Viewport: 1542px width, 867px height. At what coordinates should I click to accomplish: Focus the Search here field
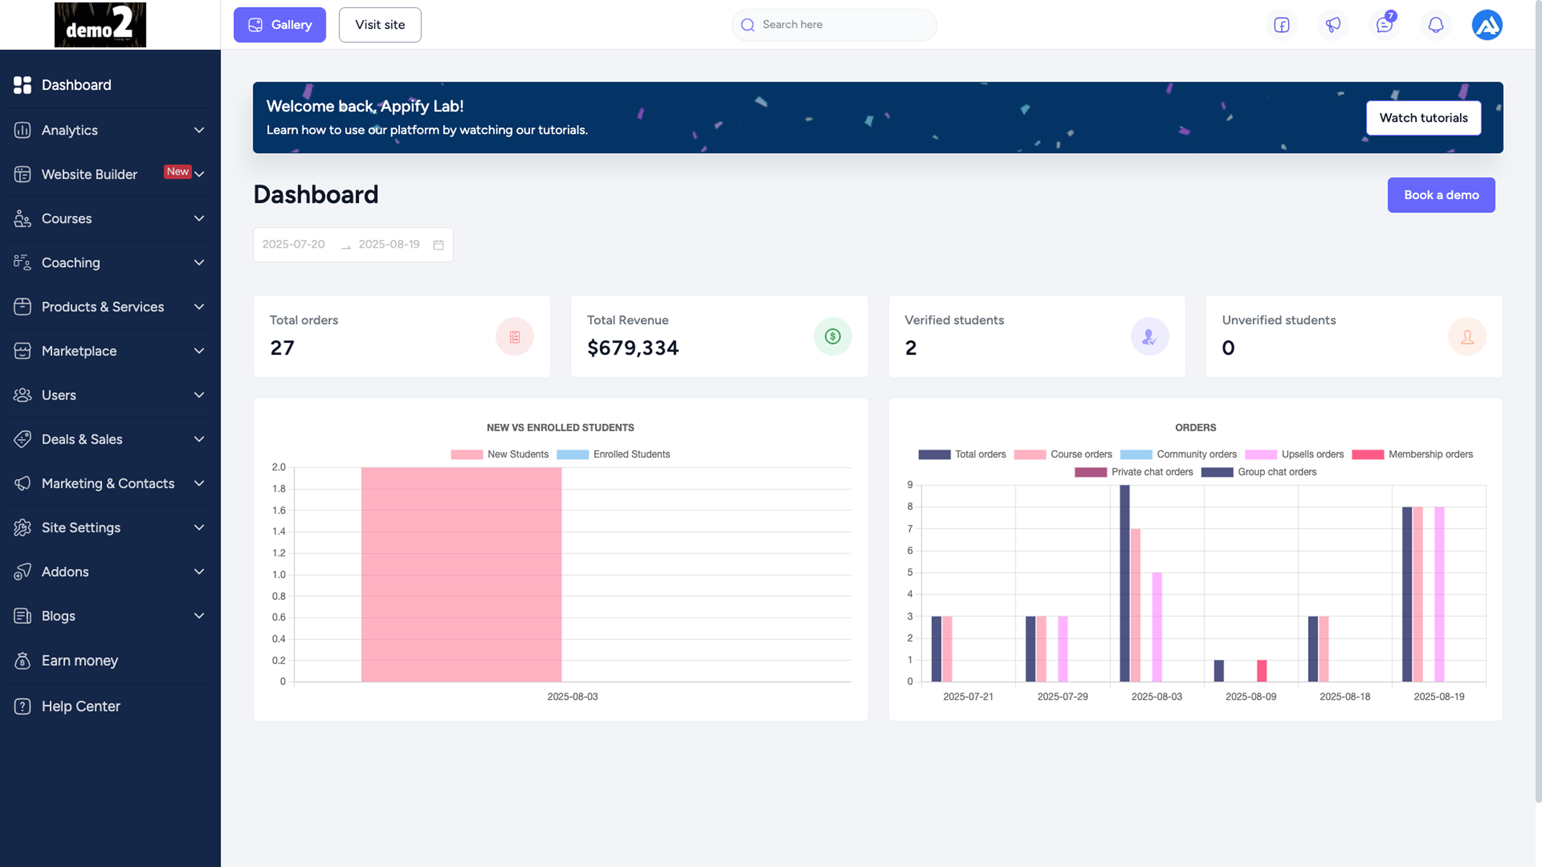(838, 24)
